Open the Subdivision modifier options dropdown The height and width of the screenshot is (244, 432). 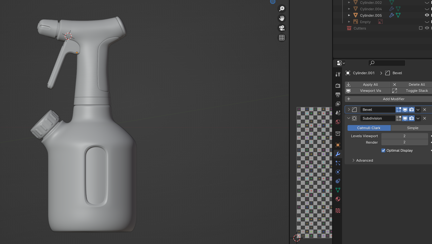point(418,118)
